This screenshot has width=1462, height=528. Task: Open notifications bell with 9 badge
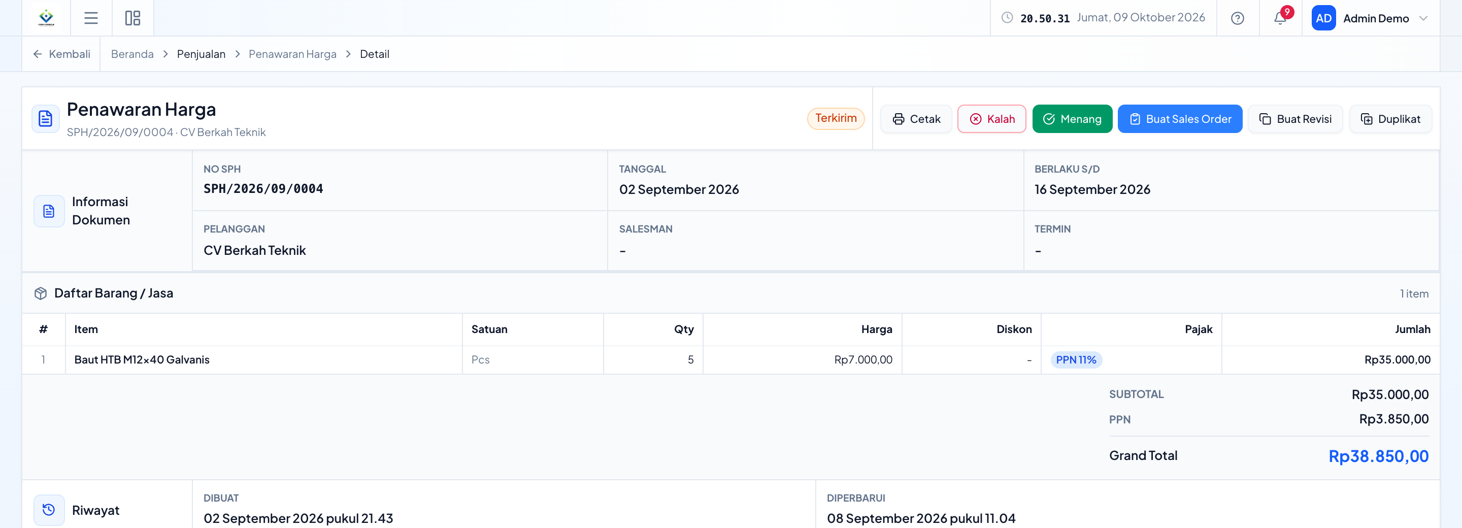click(1280, 18)
